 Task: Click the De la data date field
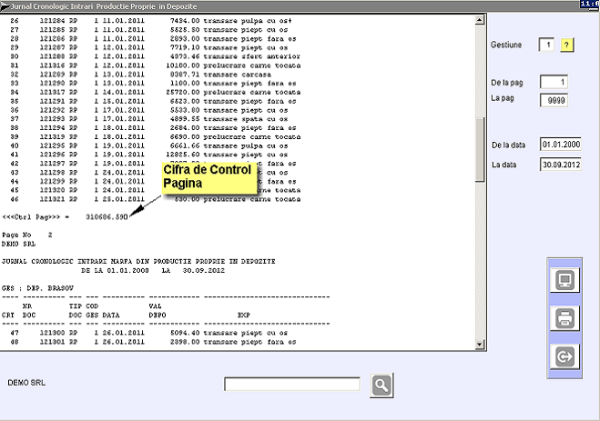560,145
